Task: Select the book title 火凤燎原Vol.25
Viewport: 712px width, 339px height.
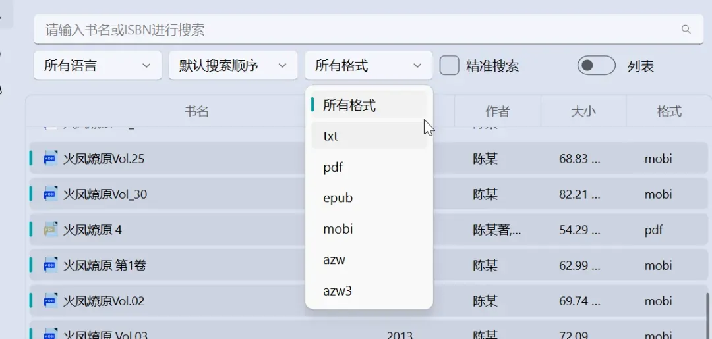Action: 104,159
